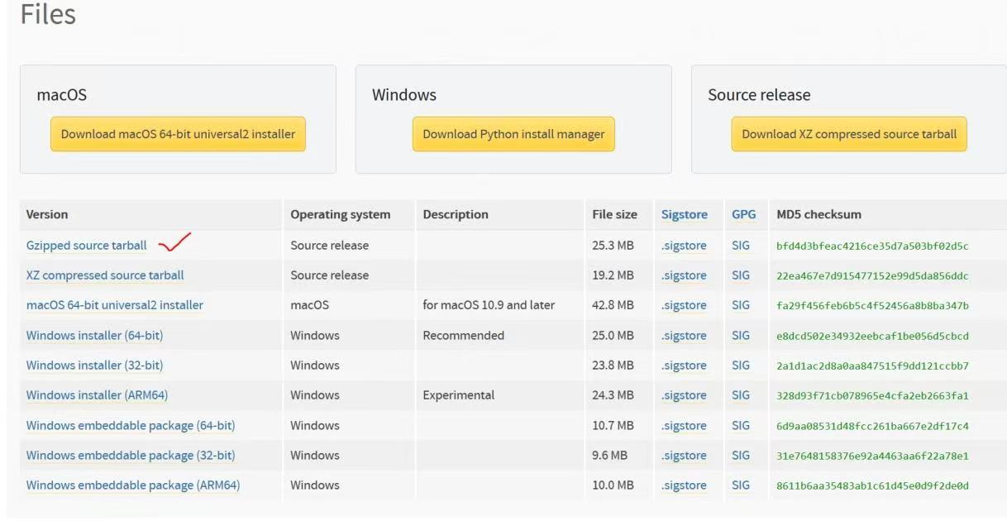Select MD5 checksum 328d93f71cb078965e4cfa2eb2663fa1
The height and width of the screenshot is (521, 1007).
pyautogui.click(x=872, y=396)
